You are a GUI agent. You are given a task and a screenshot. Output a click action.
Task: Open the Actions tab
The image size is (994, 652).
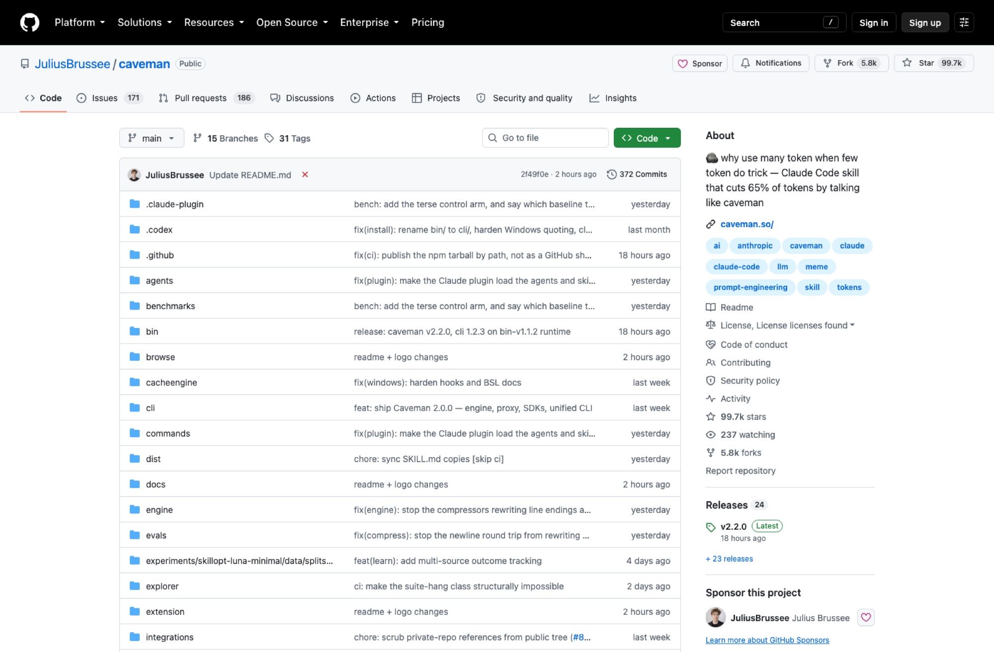tap(373, 98)
